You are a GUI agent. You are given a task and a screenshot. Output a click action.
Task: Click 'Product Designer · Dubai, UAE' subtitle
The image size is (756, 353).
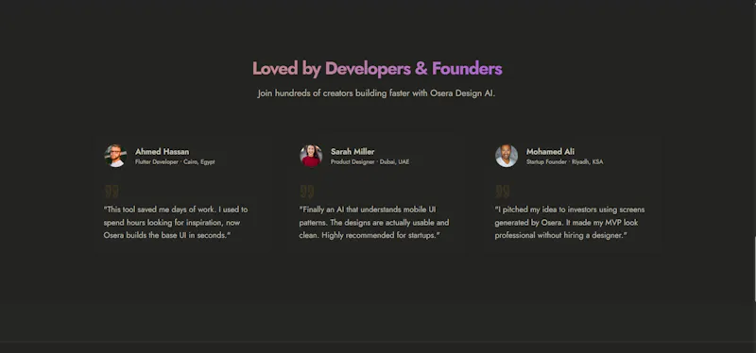[369, 162]
